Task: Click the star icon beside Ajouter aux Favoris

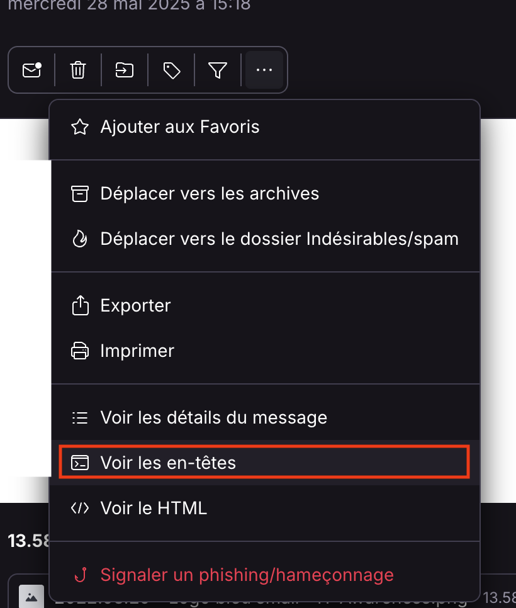Action: pos(80,127)
